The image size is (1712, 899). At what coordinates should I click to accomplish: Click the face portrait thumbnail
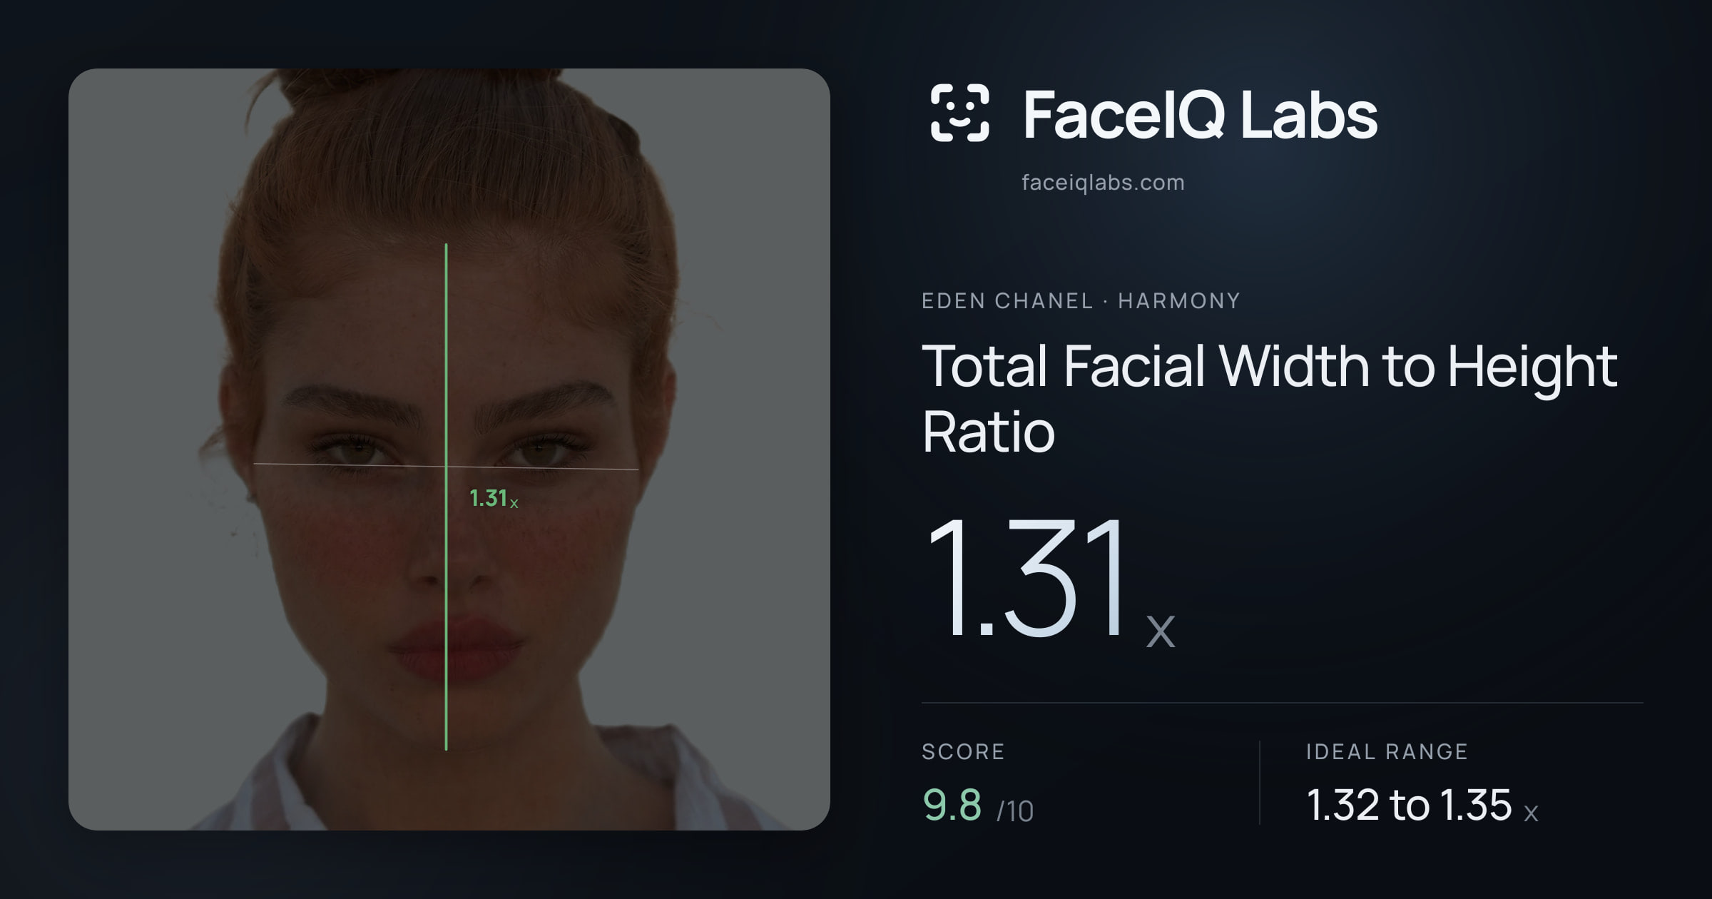pos(449,449)
